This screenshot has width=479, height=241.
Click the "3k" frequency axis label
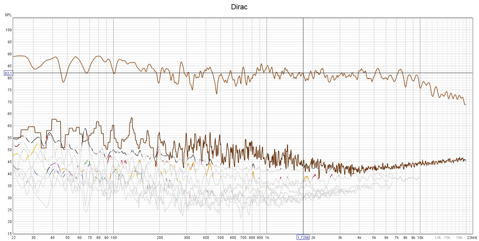pos(340,238)
